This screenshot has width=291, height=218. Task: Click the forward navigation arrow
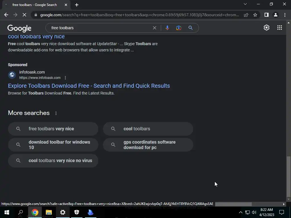pos(15,15)
